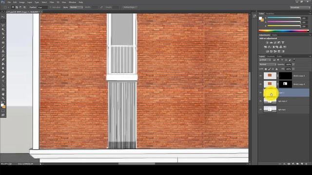
Task: Add a Levels adjustment
Action: pyautogui.click(x=271, y=42)
